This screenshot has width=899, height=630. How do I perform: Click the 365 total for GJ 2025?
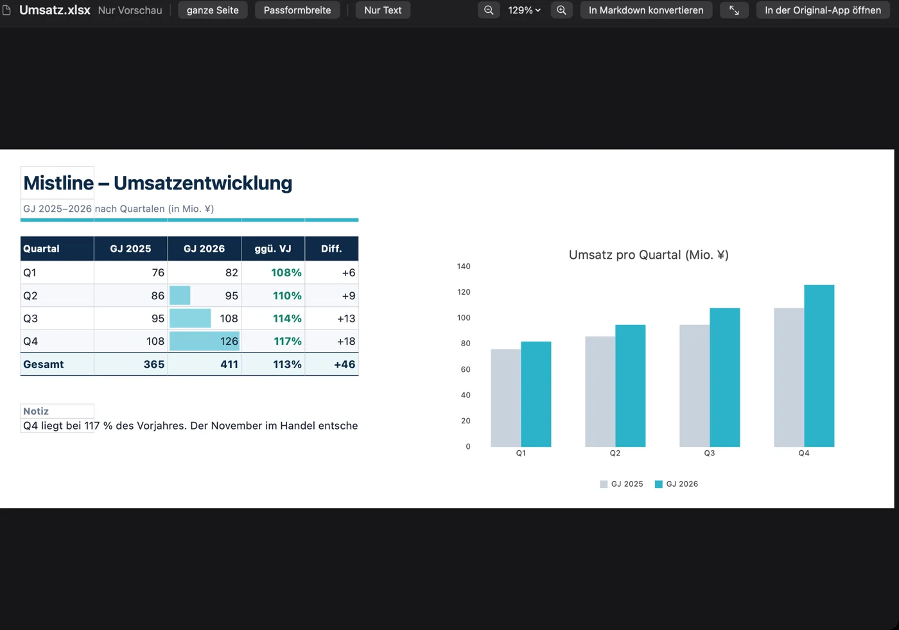click(131, 364)
